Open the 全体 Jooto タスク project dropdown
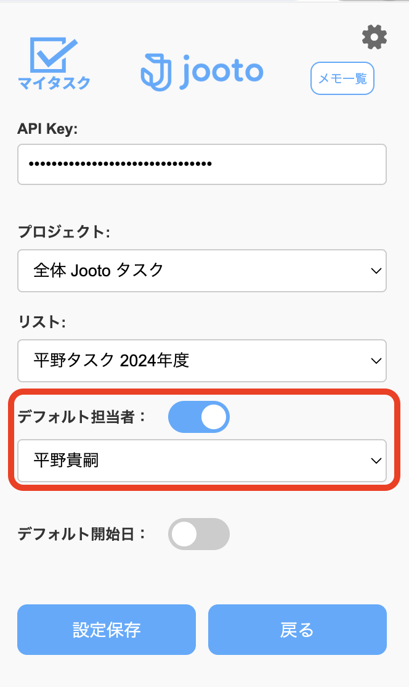 pyautogui.click(x=201, y=271)
